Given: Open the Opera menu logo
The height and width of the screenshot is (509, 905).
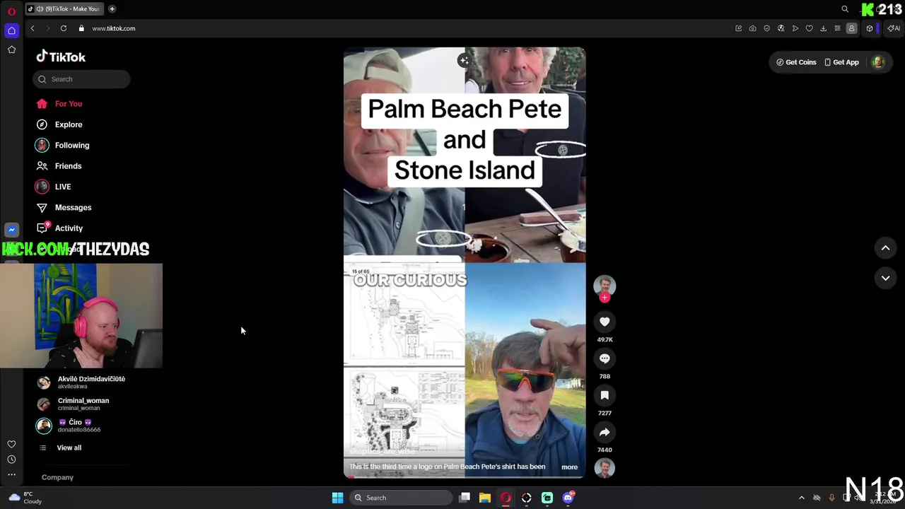Looking at the screenshot, I should [11, 11].
